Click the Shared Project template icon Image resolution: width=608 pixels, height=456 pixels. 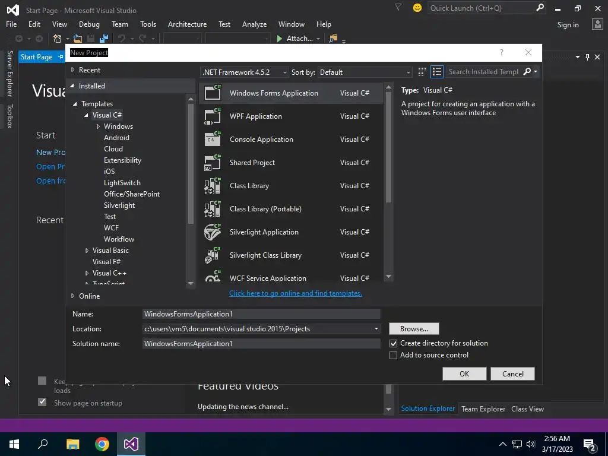click(213, 163)
